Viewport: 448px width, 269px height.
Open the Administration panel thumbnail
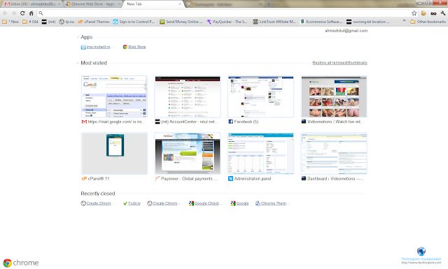click(261, 154)
